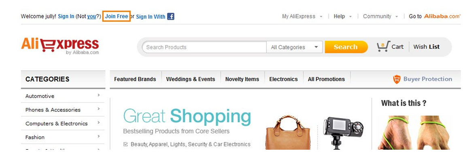Select the All Promotions tab
The width and height of the screenshot is (476, 161).
coord(326,79)
